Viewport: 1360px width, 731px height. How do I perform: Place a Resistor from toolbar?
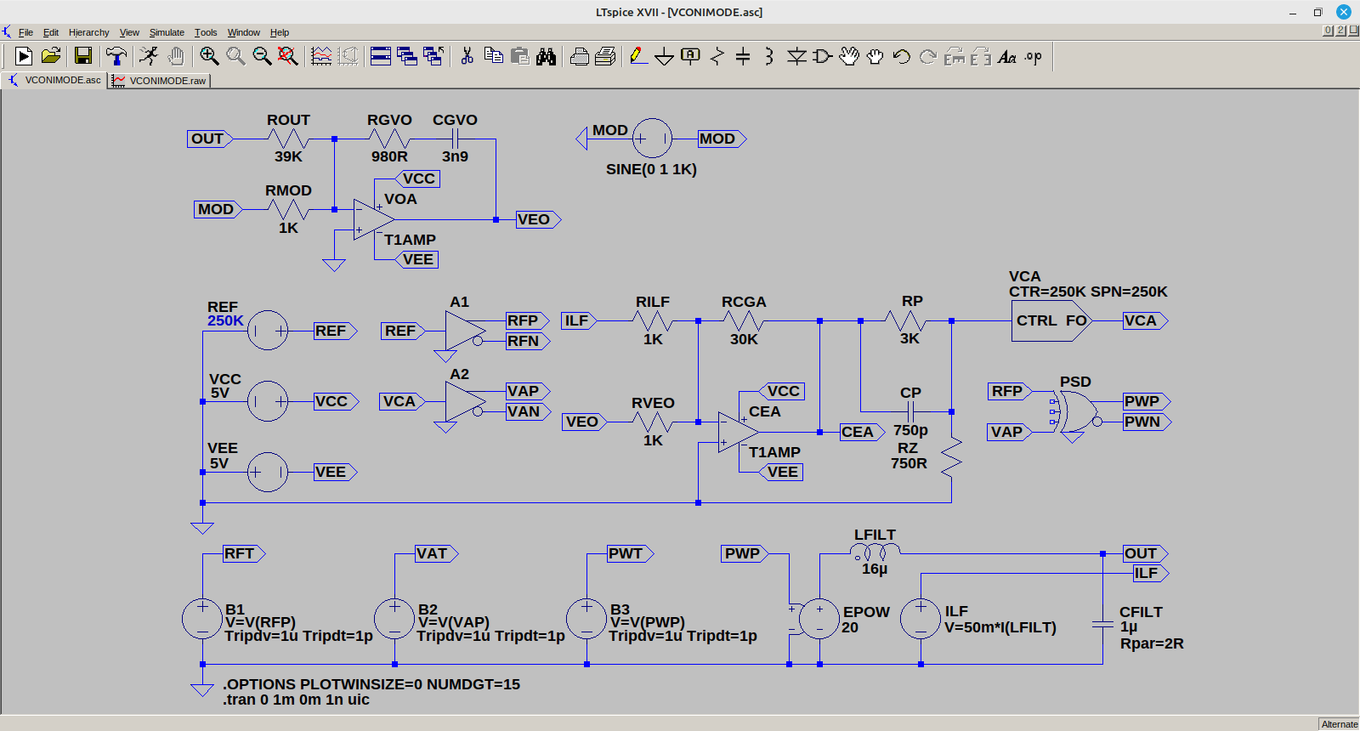coord(717,56)
